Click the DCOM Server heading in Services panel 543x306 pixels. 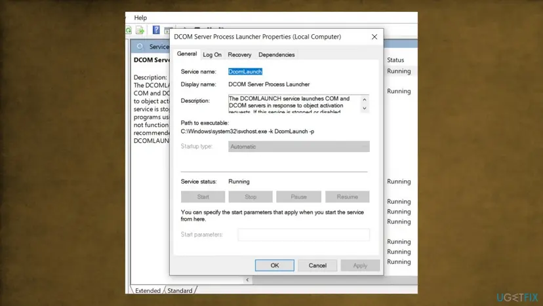coord(151,60)
